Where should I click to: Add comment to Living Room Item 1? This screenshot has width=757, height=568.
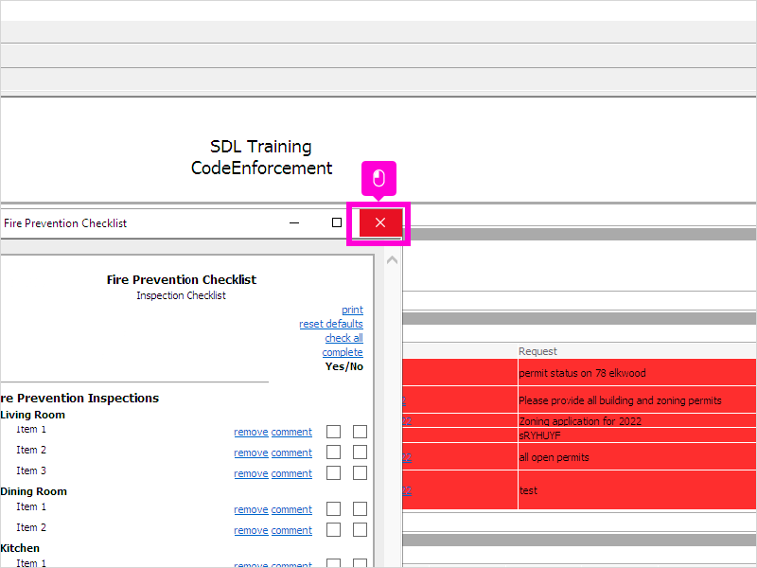click(291, 432)
